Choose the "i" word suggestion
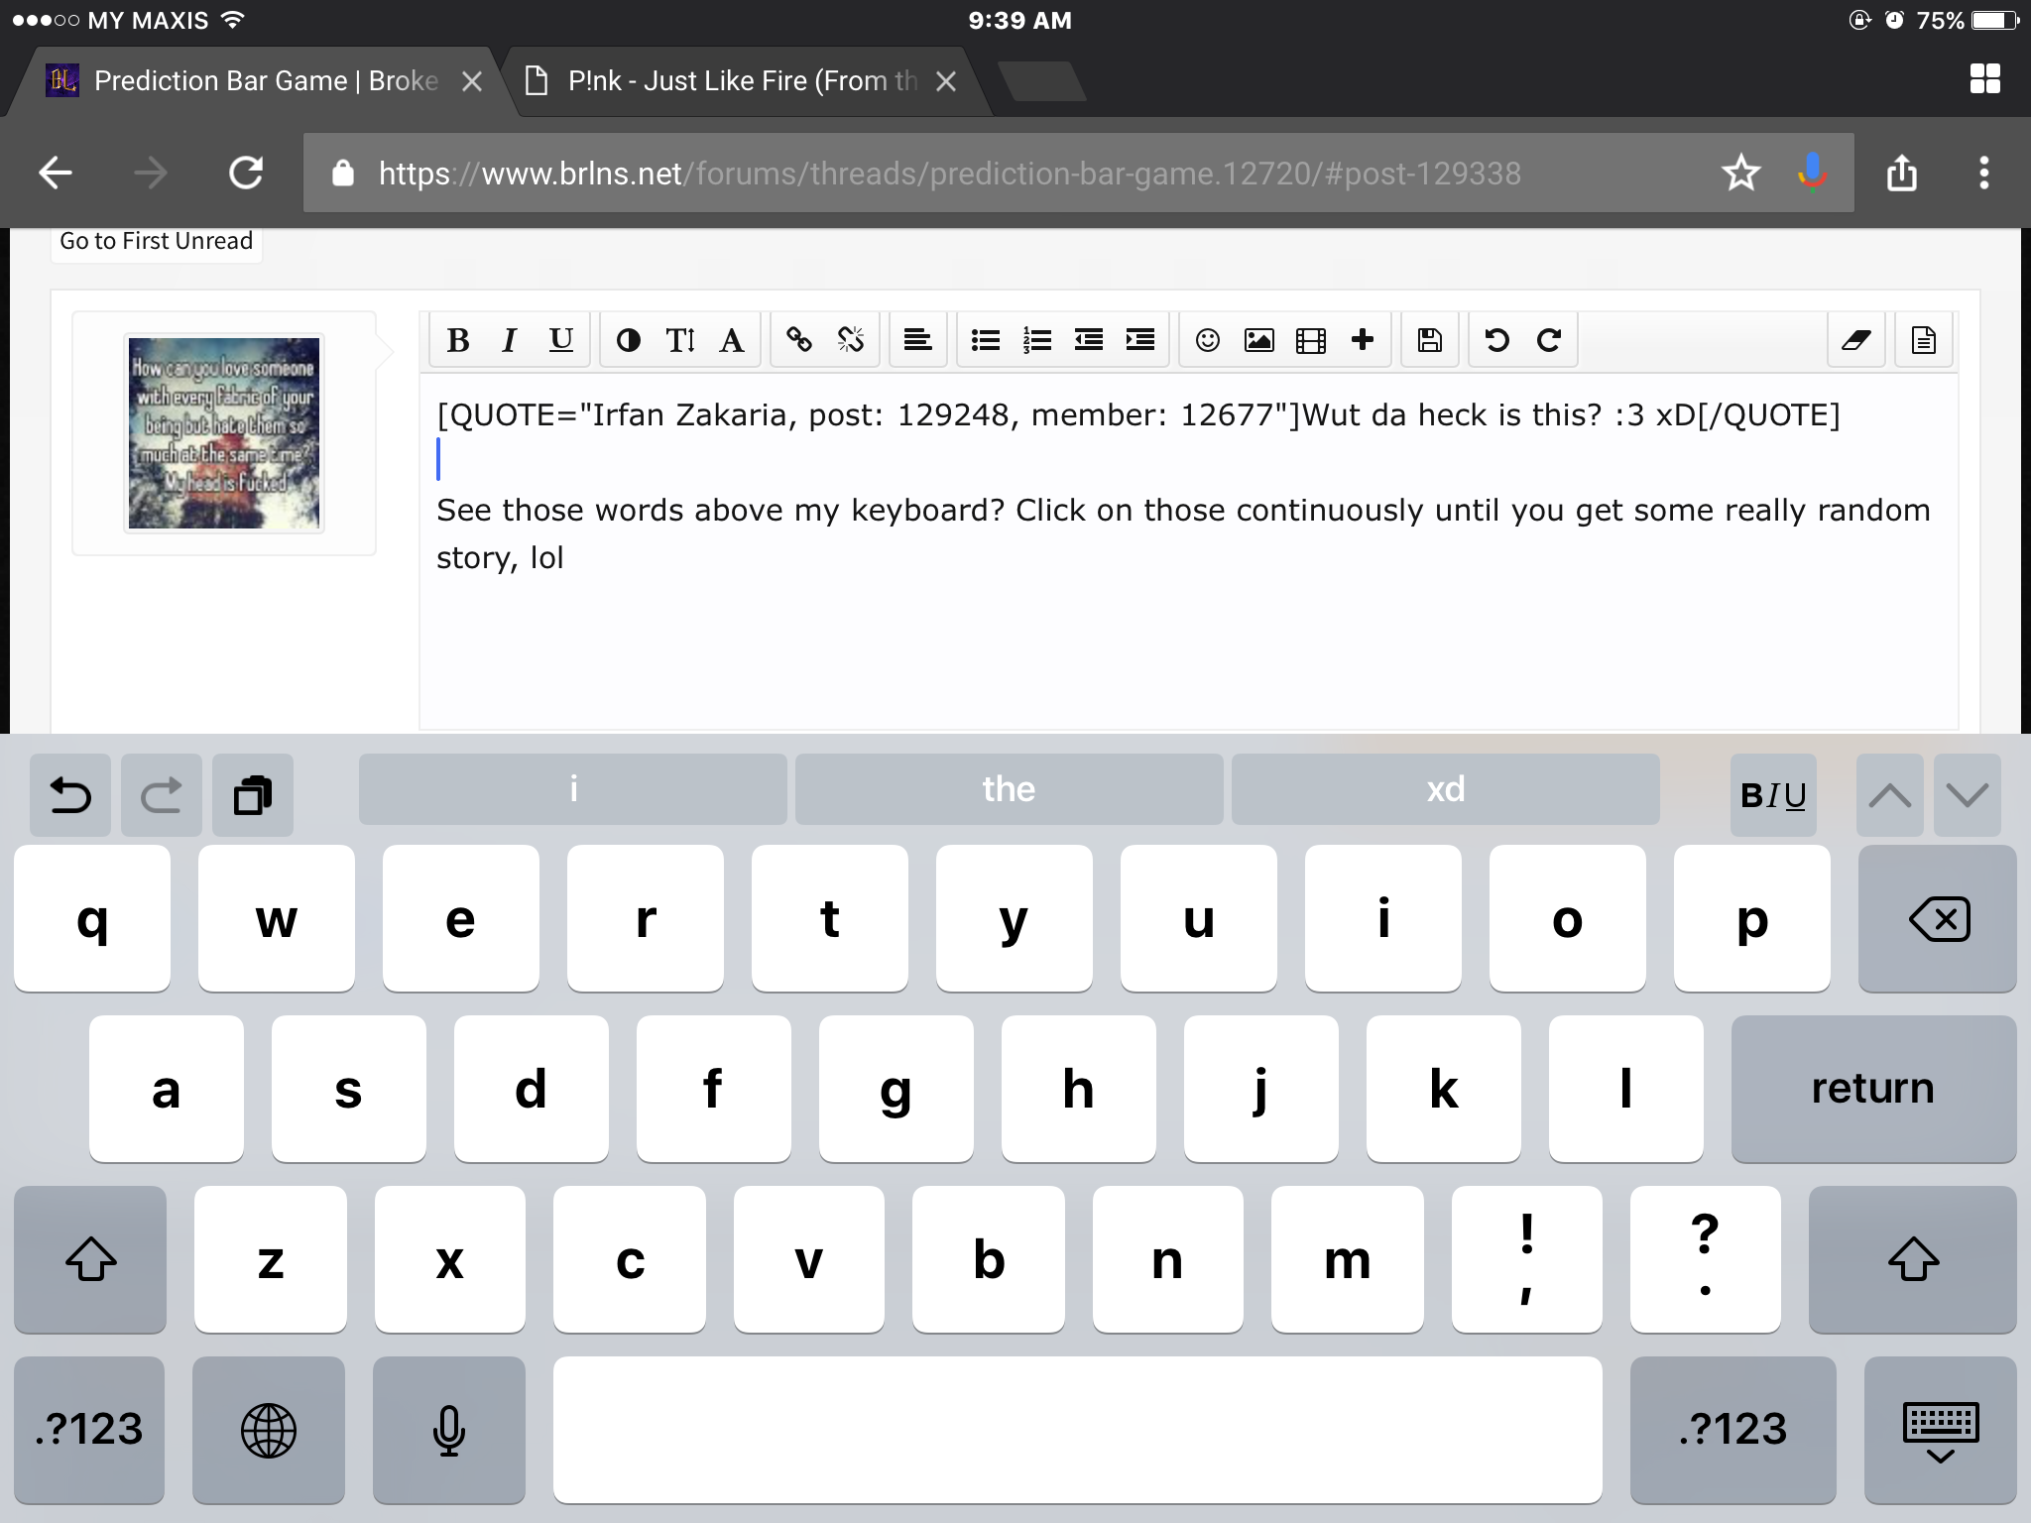Viewport: 2031px width, 1523px height. tap(573, 789)
